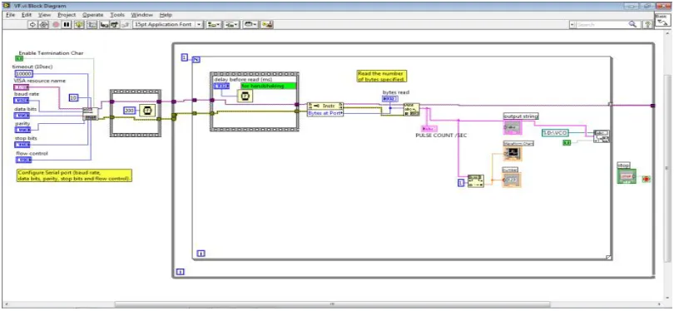Toggle Retain Wire Values button
The height and width of the screenshot is (311, 674).
coord(92,24)
